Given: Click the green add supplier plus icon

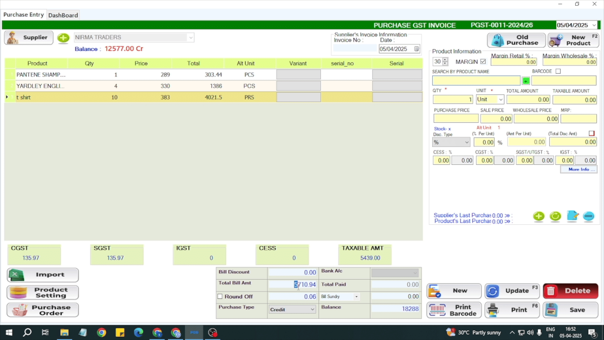Looking at the screenshot, I should 63,38.
